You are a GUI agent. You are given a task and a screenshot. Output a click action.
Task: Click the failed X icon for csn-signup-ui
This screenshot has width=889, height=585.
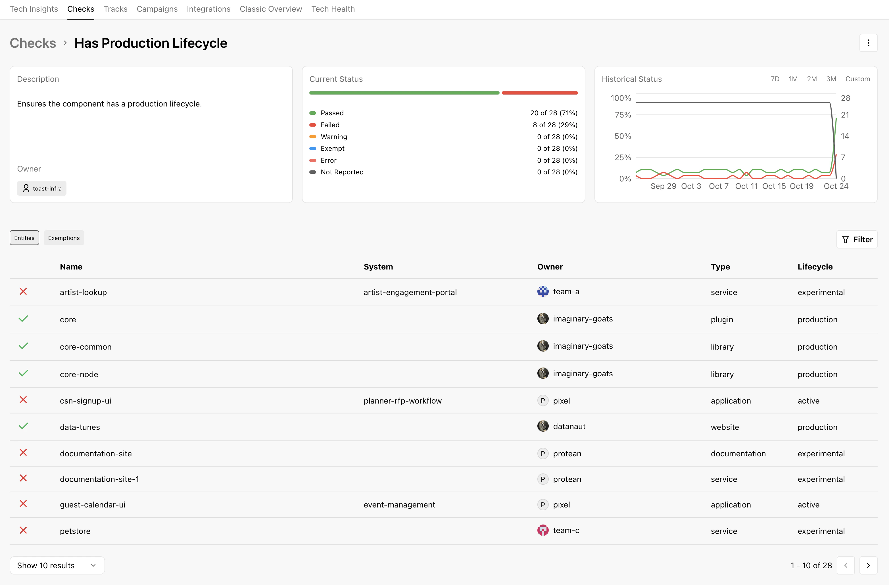pyautogui.click(x=23, y=400)
